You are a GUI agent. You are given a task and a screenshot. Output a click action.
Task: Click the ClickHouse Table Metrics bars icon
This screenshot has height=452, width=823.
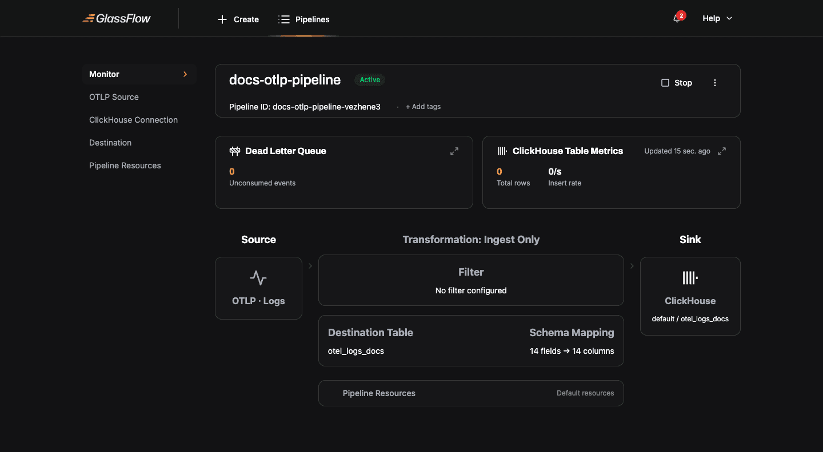click(502, 151)
